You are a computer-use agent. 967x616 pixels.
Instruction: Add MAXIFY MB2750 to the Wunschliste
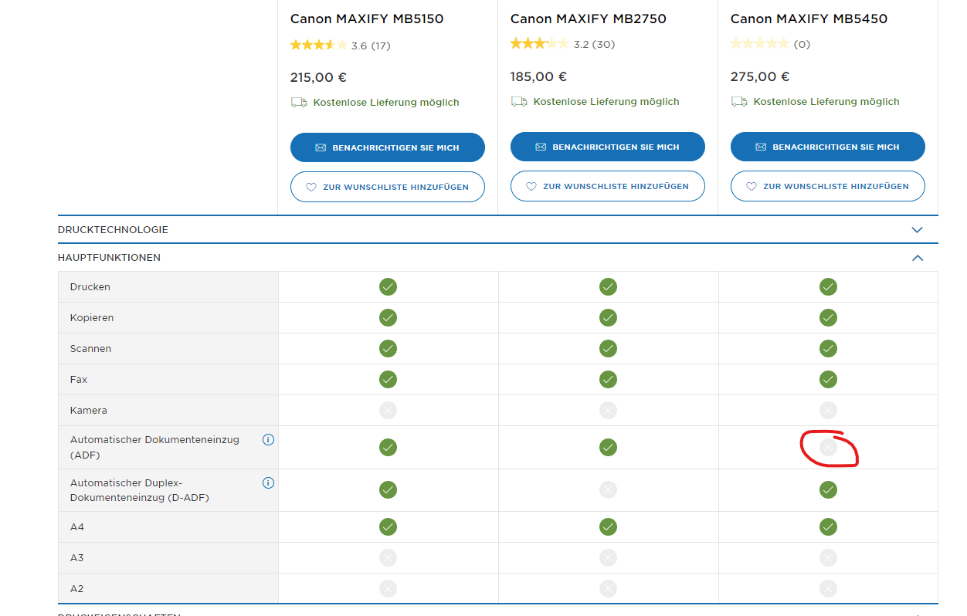[x=608, y=186]
